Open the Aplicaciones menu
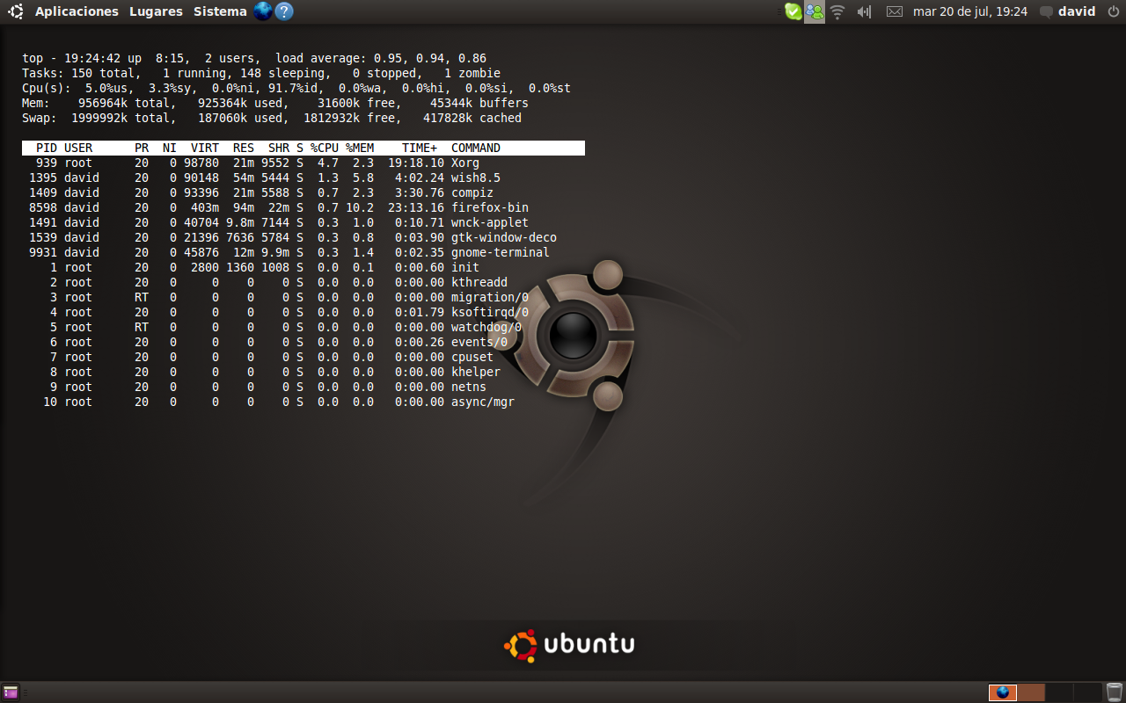 click(77, 11)
